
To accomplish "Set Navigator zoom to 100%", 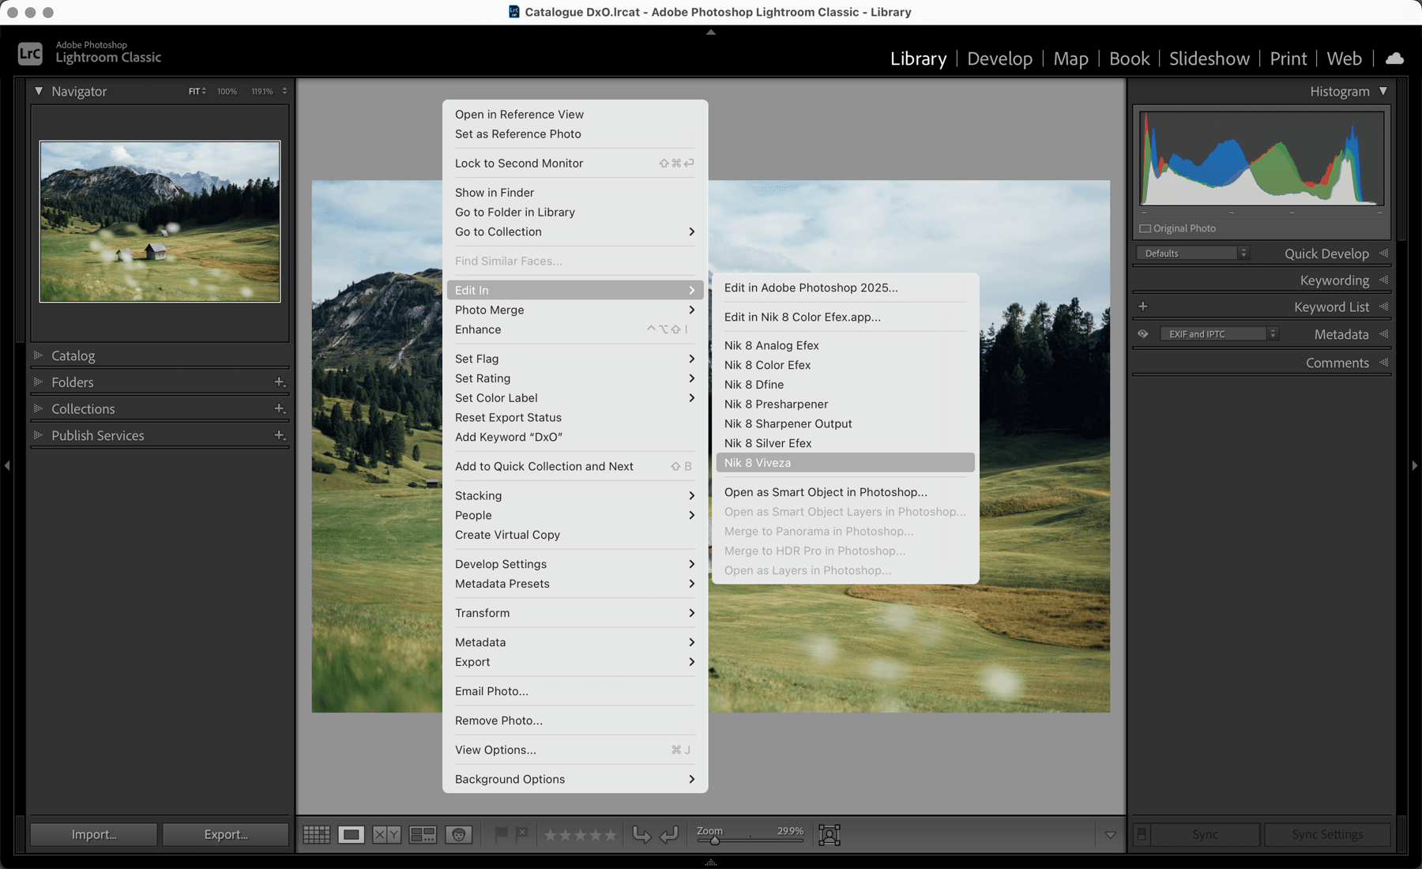I will pyautogui.click(x=227, y=92).
